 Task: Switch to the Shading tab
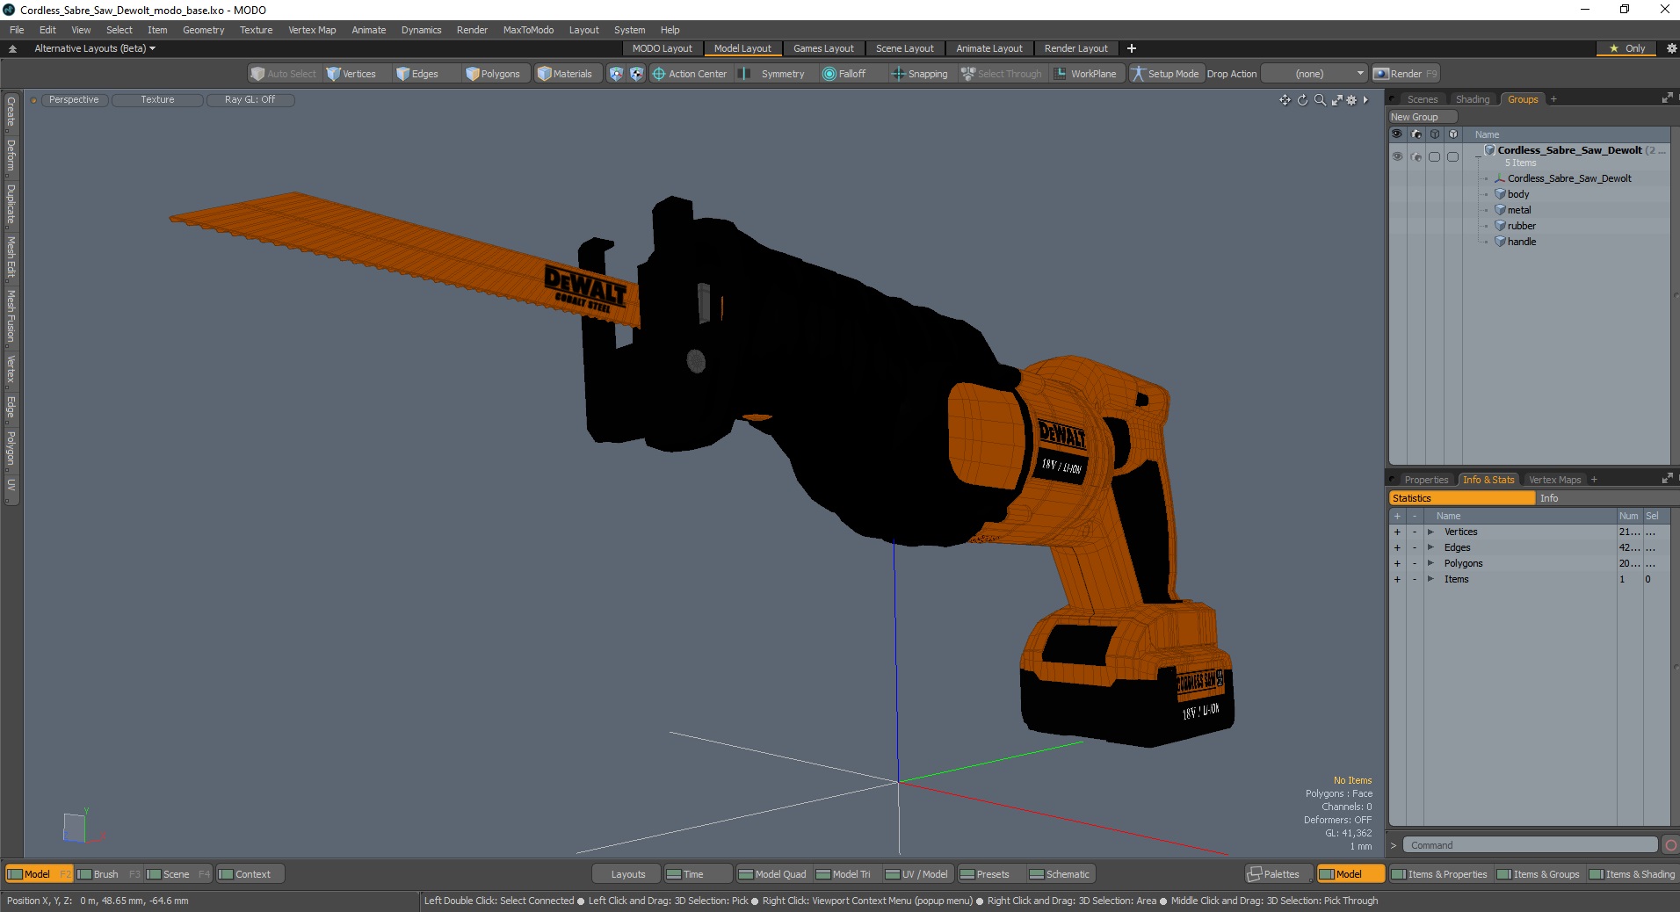pyautogui.click(x=1472, y=99)
